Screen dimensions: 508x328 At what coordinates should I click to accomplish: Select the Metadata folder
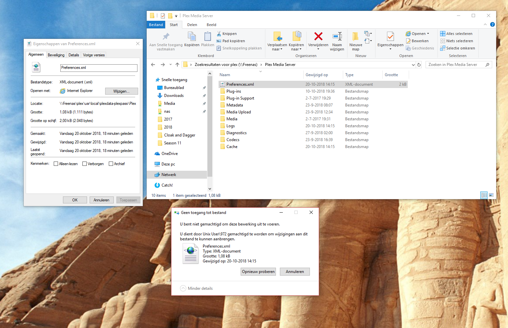pyautogui.click(x=235, y=105)
